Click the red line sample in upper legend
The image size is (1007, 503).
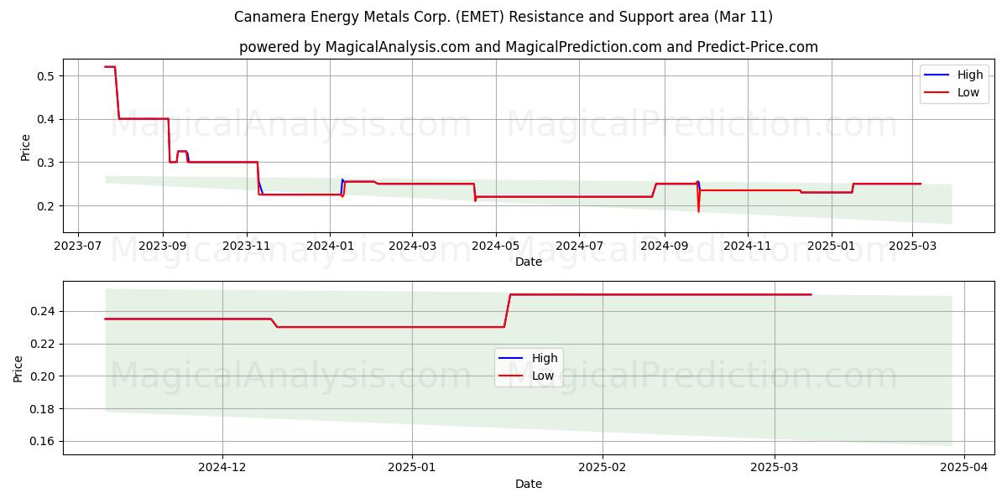pos(937,93)
